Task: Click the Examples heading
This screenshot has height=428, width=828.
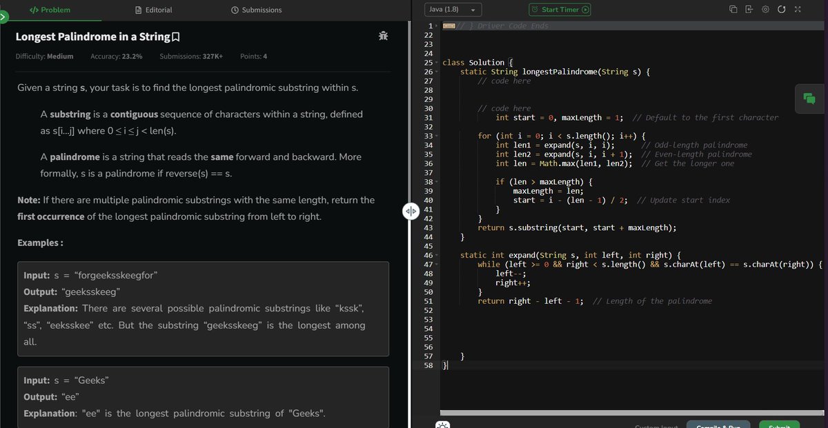Action: tap(40, 243)
